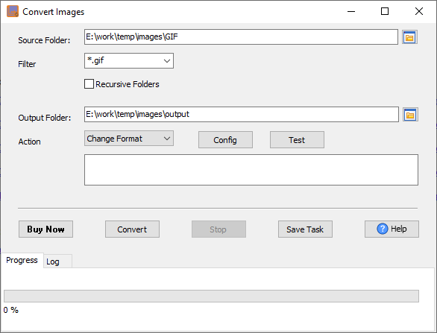The width and height of the screenshot is (437, 333).
Task: Maximize the Convert Images window
Action: click(385, 11)
